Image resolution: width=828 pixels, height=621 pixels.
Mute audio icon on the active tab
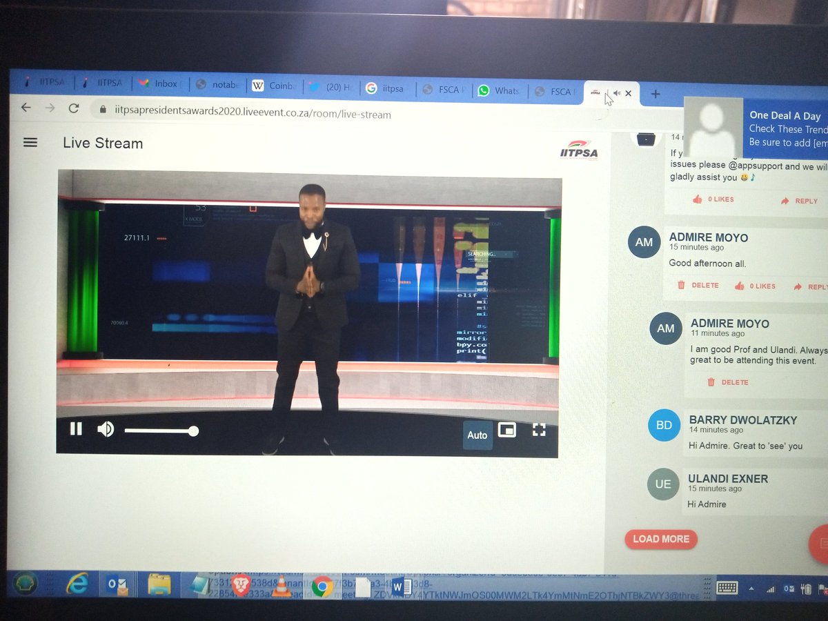pos(617,93)
